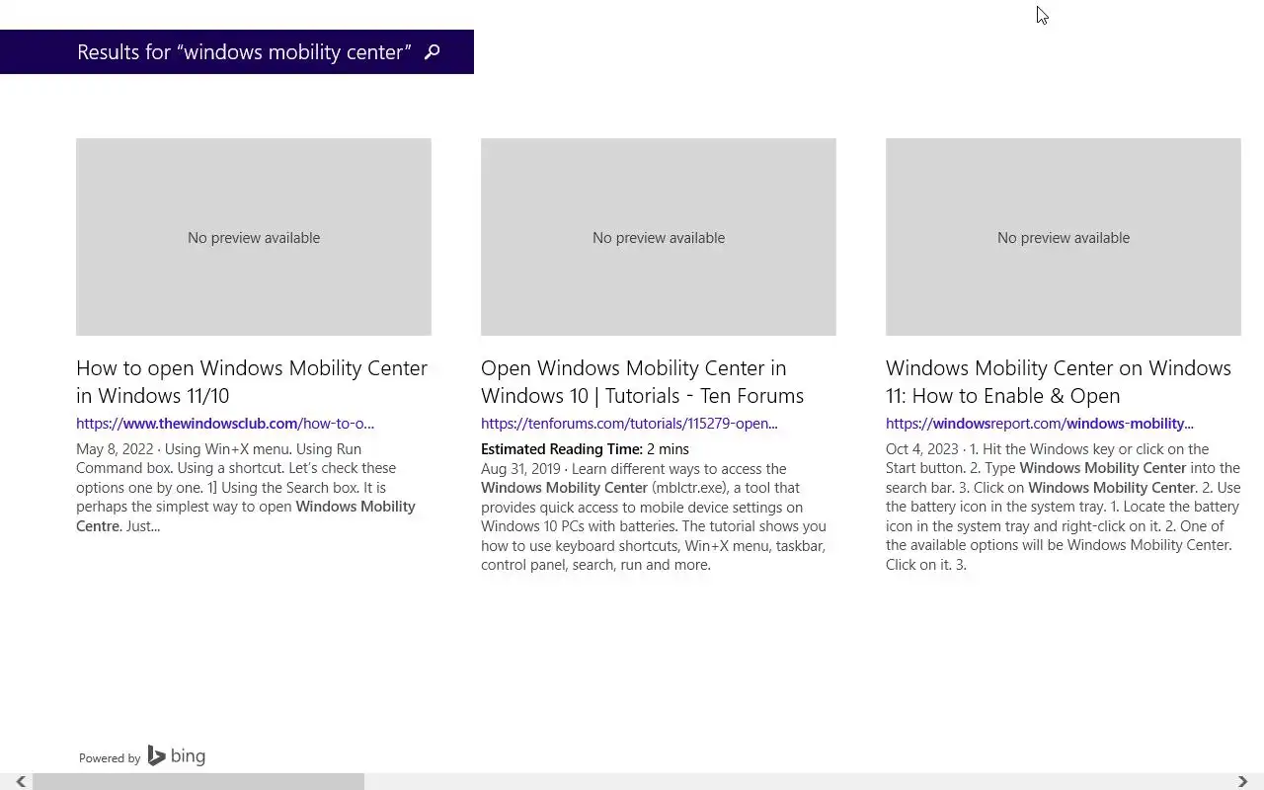
Task: Open thewindowsclub result preview thumbnail
Action: coord(254,237)
